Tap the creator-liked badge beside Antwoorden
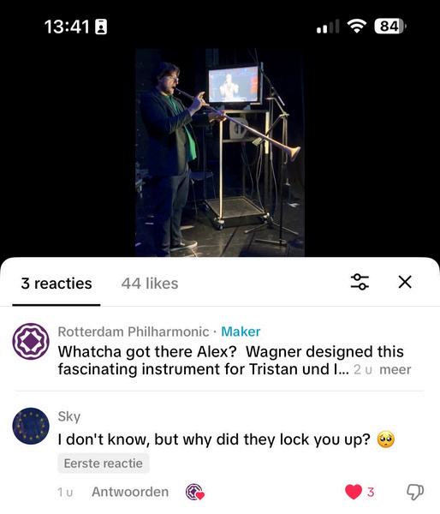The width and height of the screenshot is (440, 514). [x=195, y=492]
